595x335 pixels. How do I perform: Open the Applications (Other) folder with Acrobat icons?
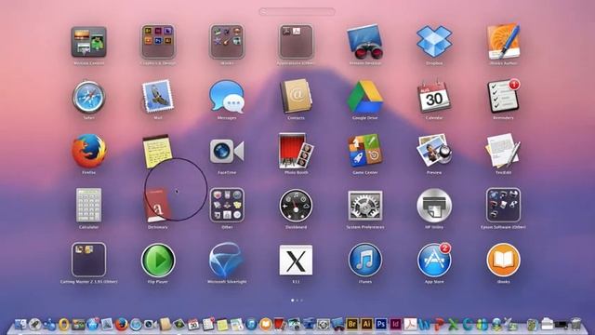(x=296, y=42)
